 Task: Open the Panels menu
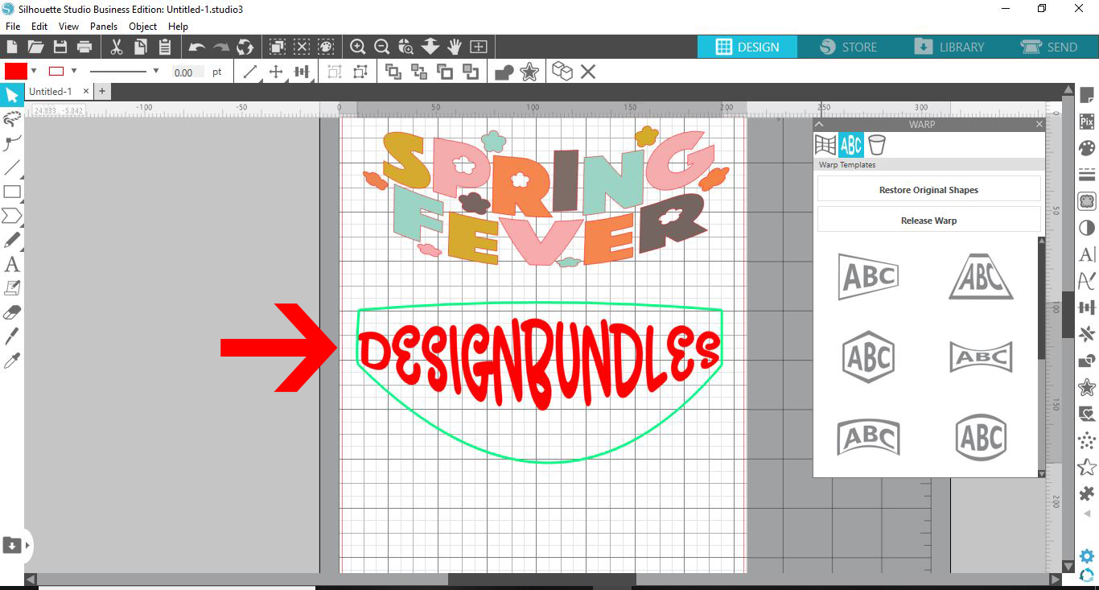coord(104,27)
